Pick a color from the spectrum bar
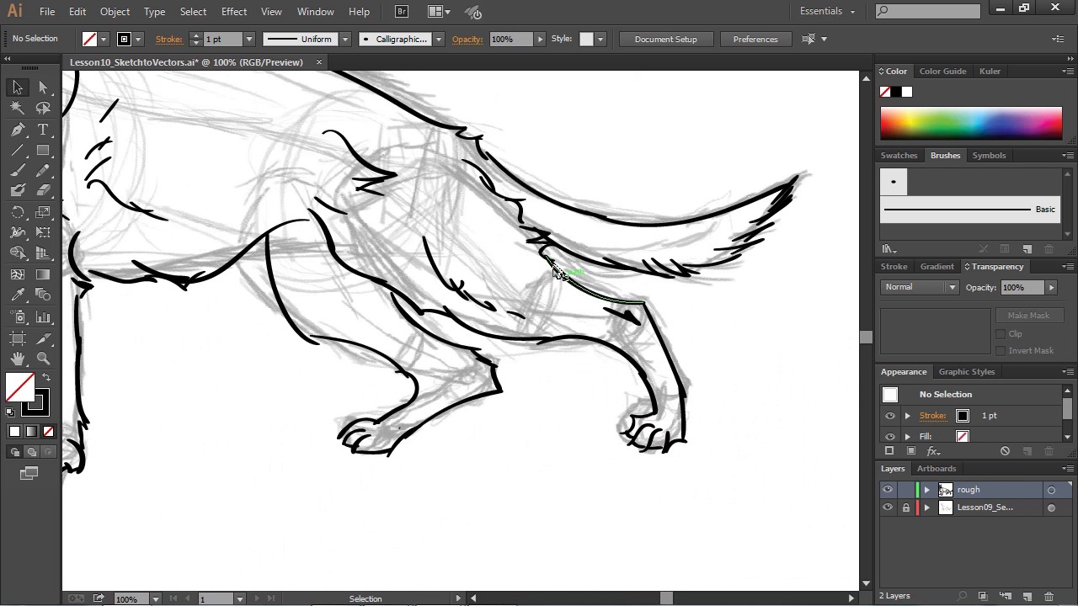This screenshot has height=606, width=1078. [971, 123]
